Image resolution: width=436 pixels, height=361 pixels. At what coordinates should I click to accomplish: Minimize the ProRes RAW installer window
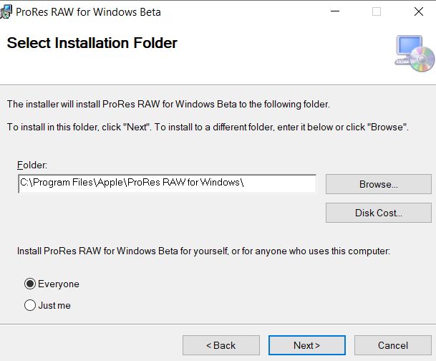(335, 11)
